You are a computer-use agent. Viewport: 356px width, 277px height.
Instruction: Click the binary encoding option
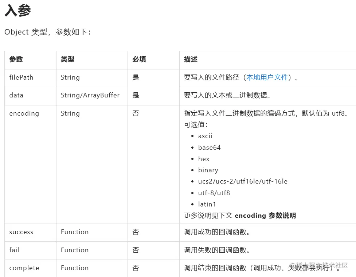[x=208, y=170]
